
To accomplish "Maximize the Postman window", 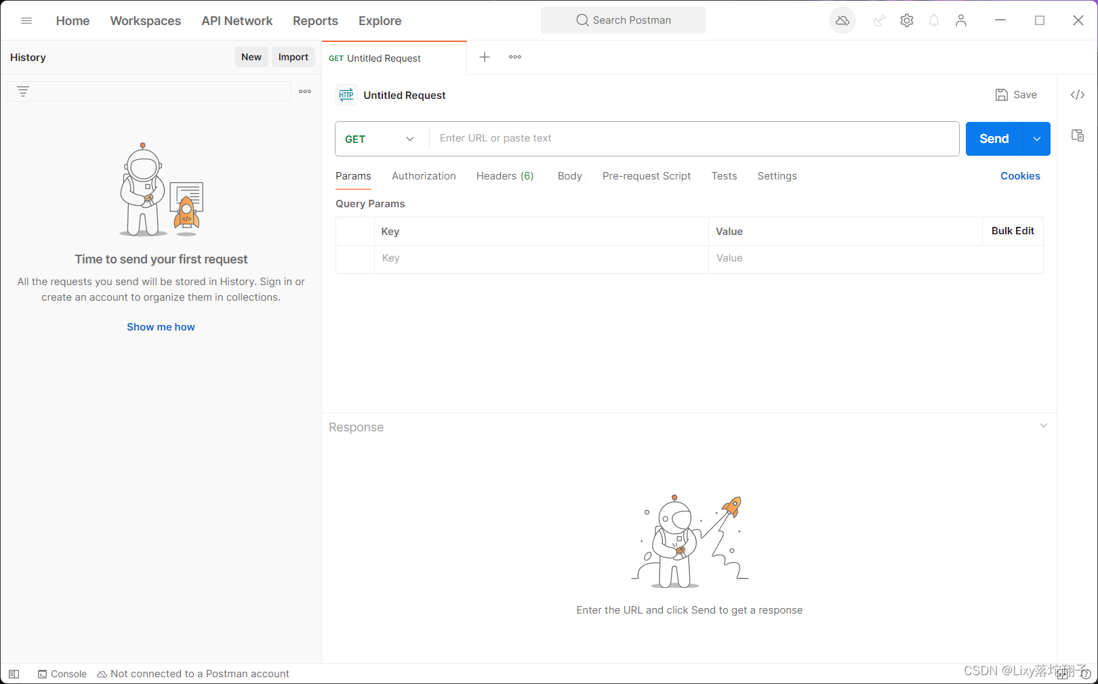I will (1040, 20).
